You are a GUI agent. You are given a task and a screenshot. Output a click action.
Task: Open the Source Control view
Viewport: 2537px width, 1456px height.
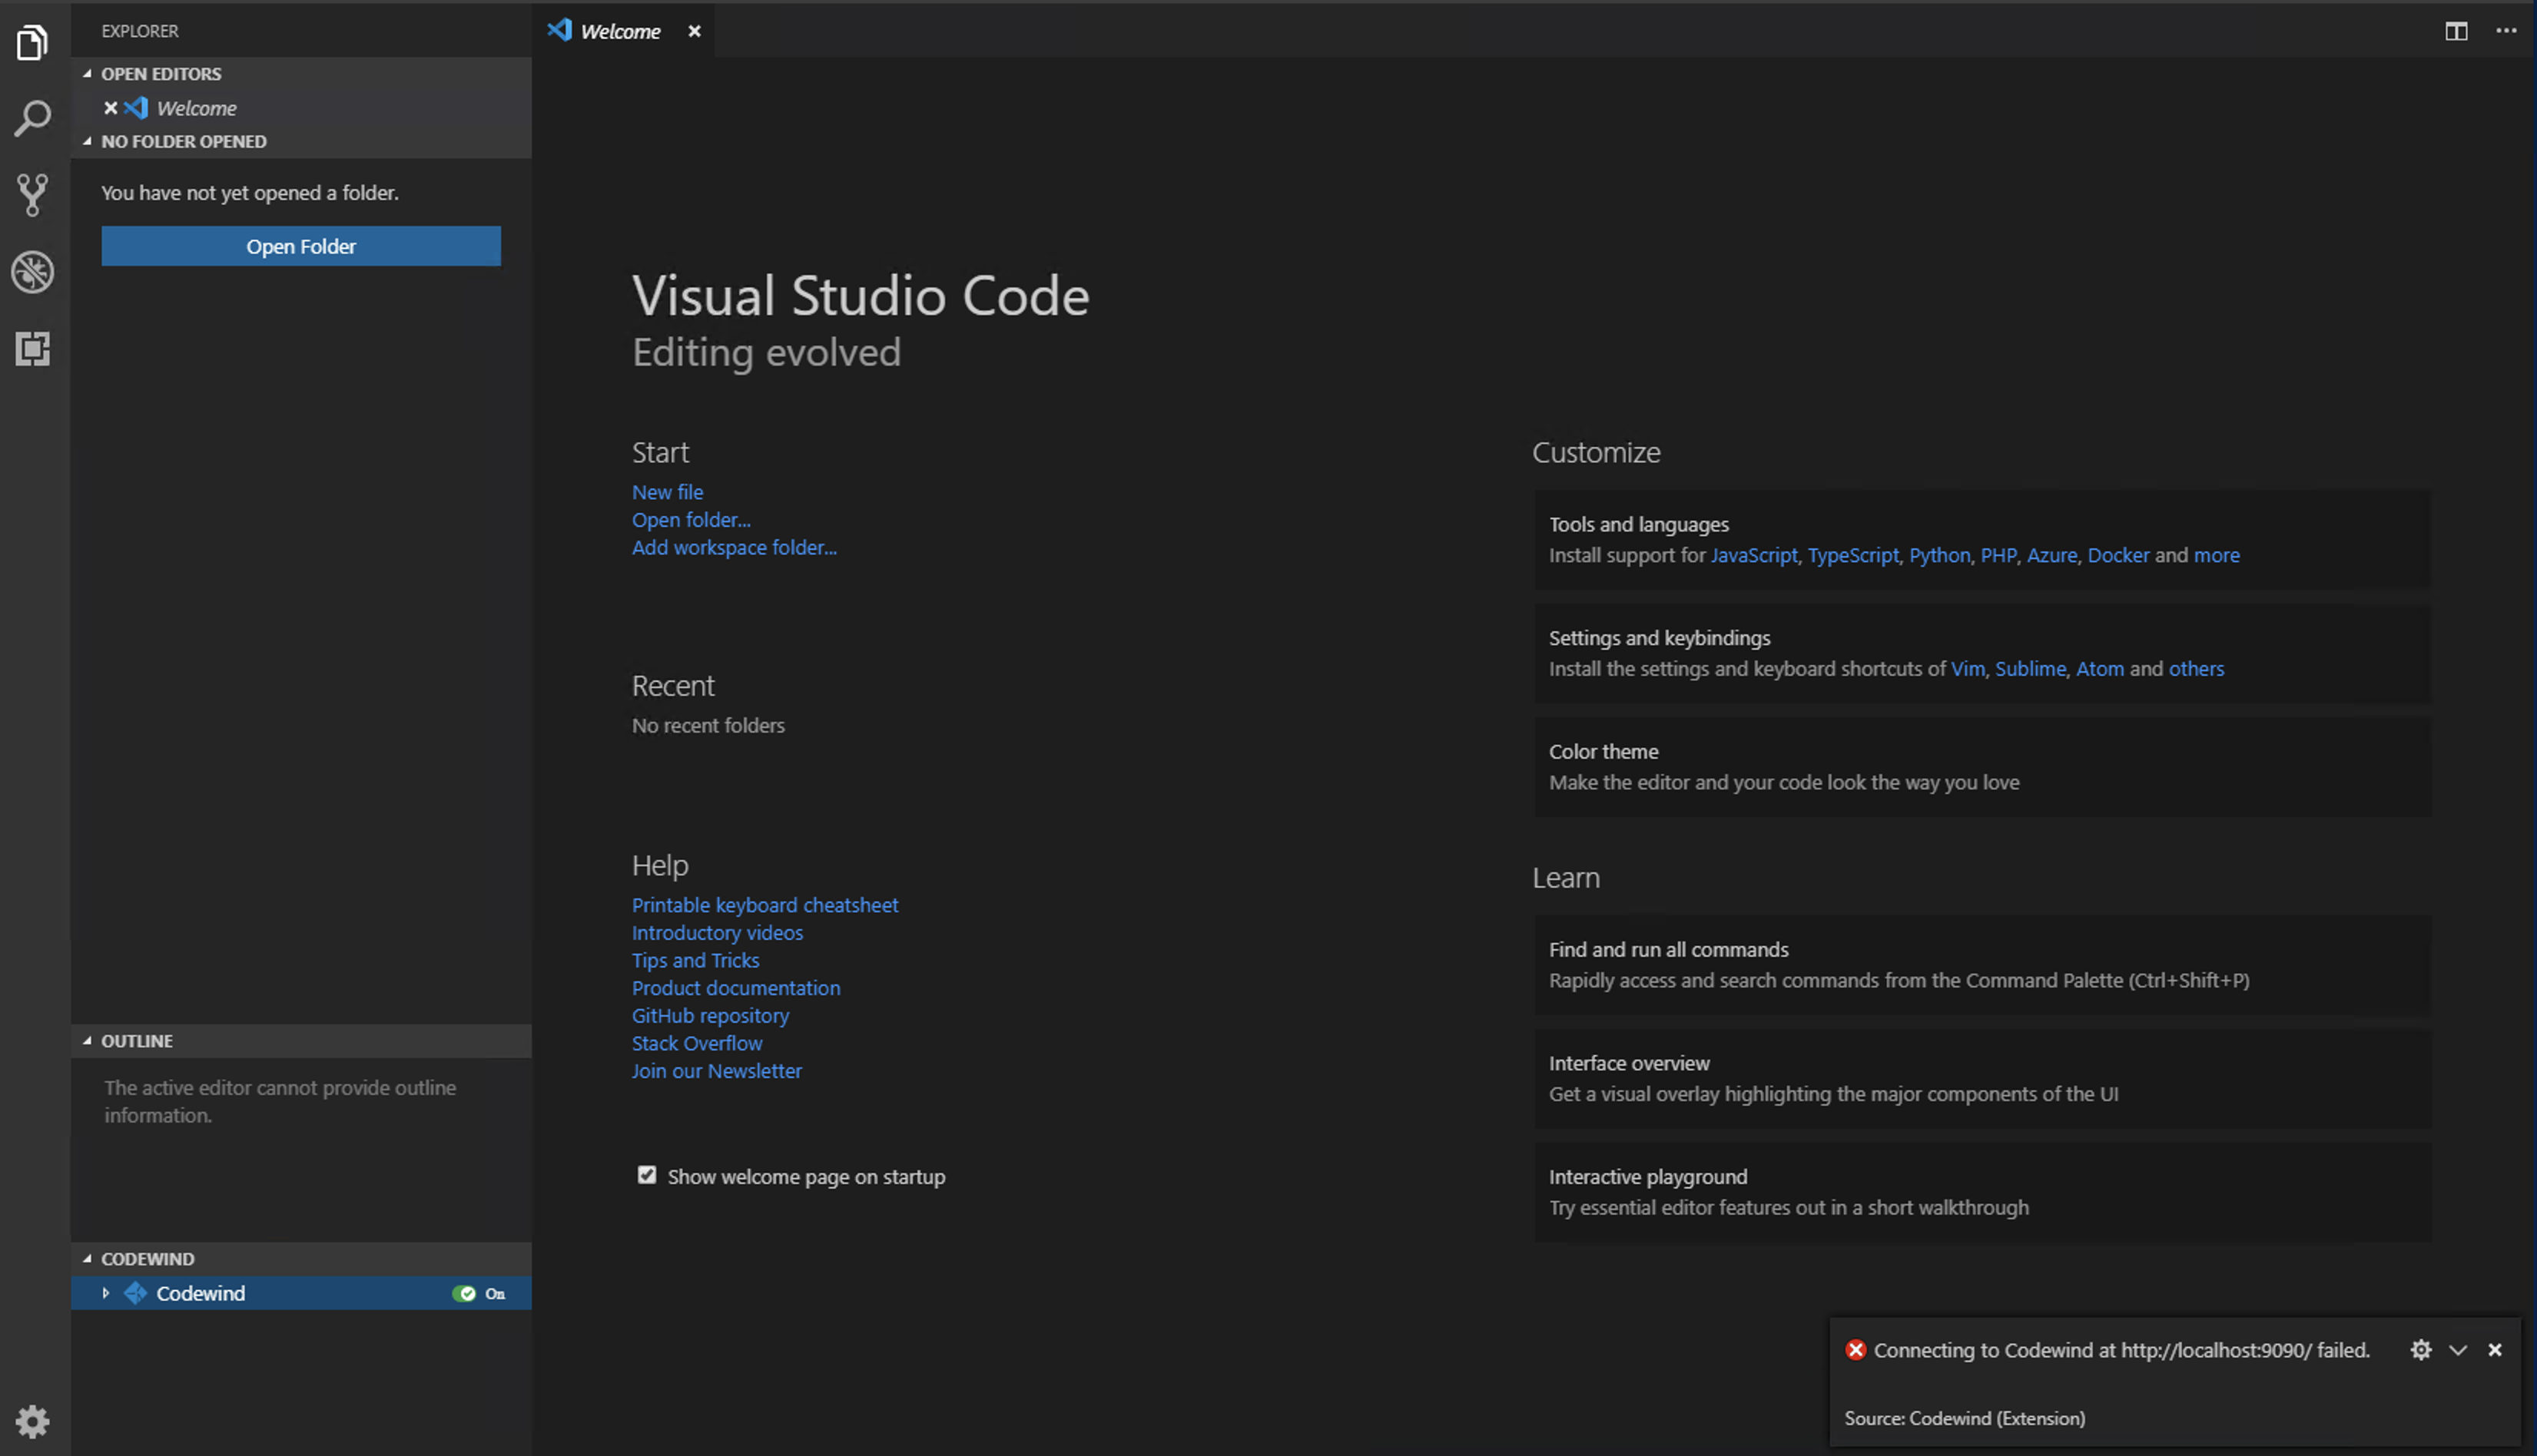click(32, 195)
